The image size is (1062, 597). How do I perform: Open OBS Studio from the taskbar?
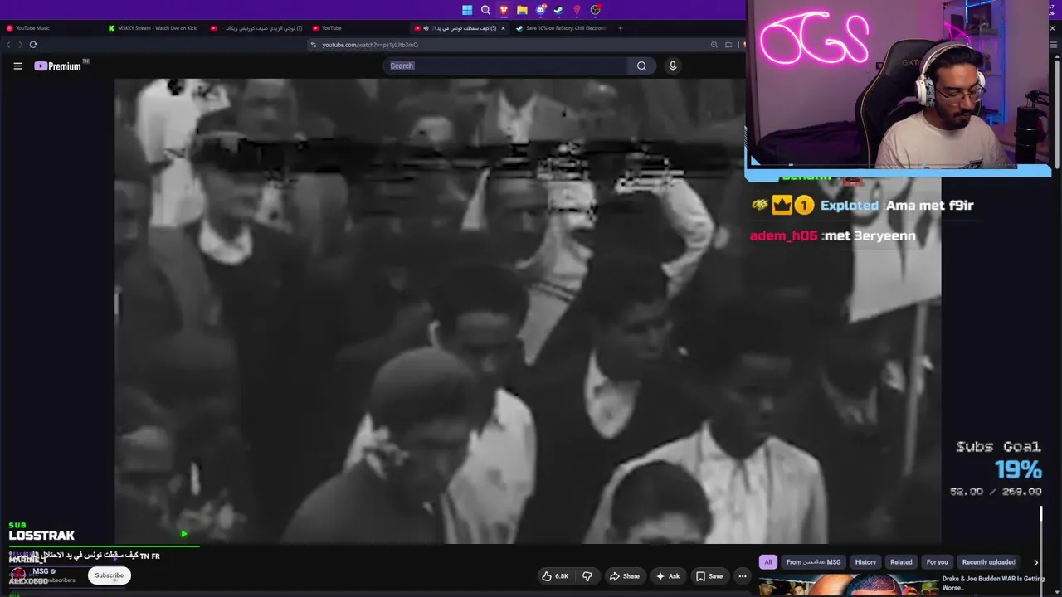click(x=595, y=10)
